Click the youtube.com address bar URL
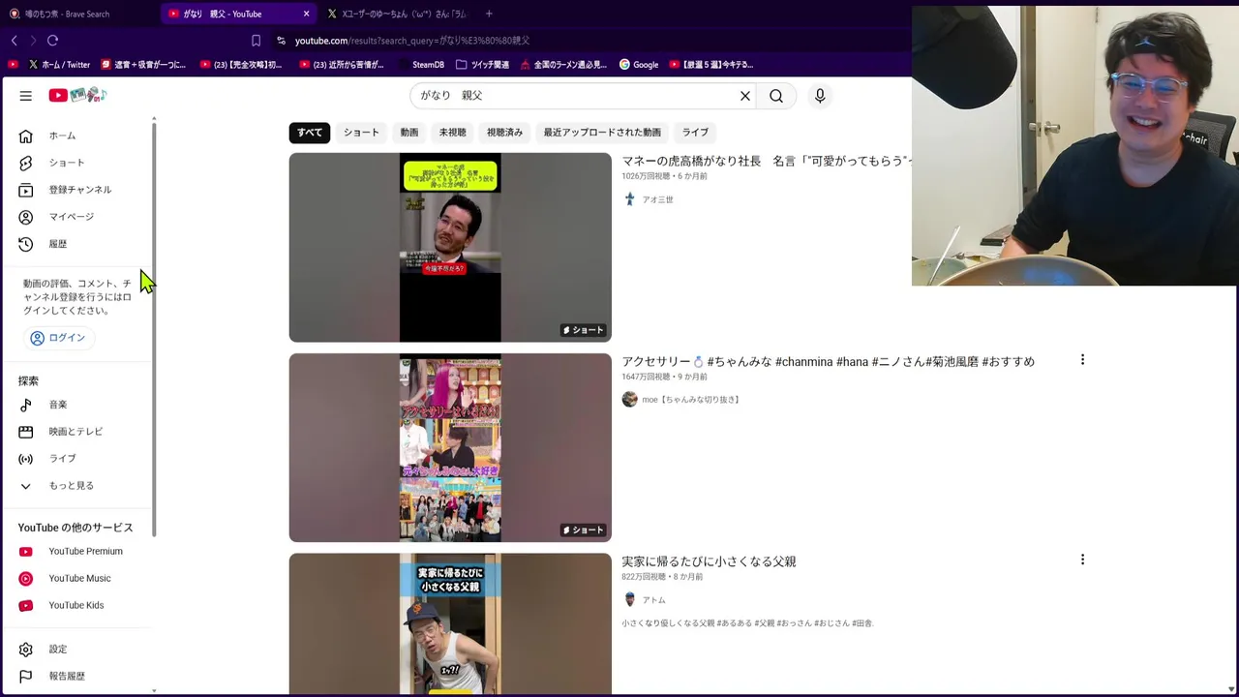Image resolution: width=1239 pixels, height=697 pixels. (x=412, y=41)
